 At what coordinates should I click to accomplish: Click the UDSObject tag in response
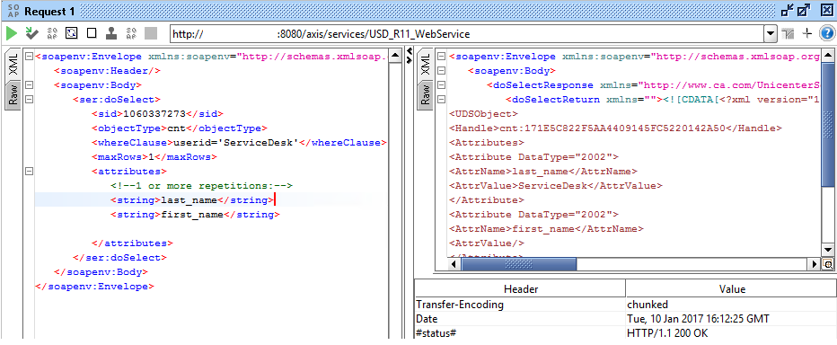483,114
